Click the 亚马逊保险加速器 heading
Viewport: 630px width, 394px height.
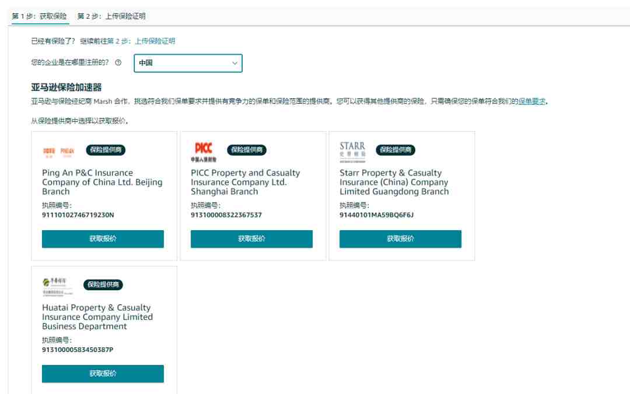click(x=66, y=87)
